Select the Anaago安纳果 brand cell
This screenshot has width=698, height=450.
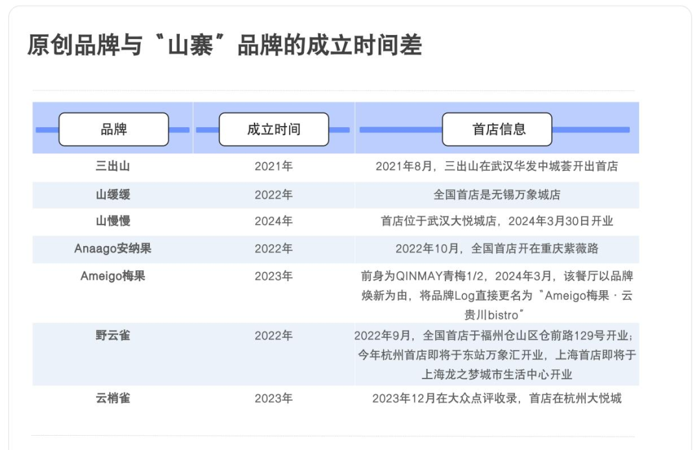coord(112,248)
